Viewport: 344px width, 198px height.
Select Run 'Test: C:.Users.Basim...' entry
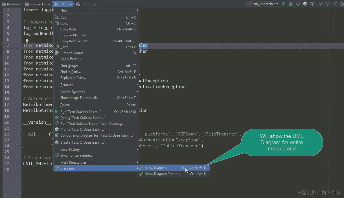point(97,112)
